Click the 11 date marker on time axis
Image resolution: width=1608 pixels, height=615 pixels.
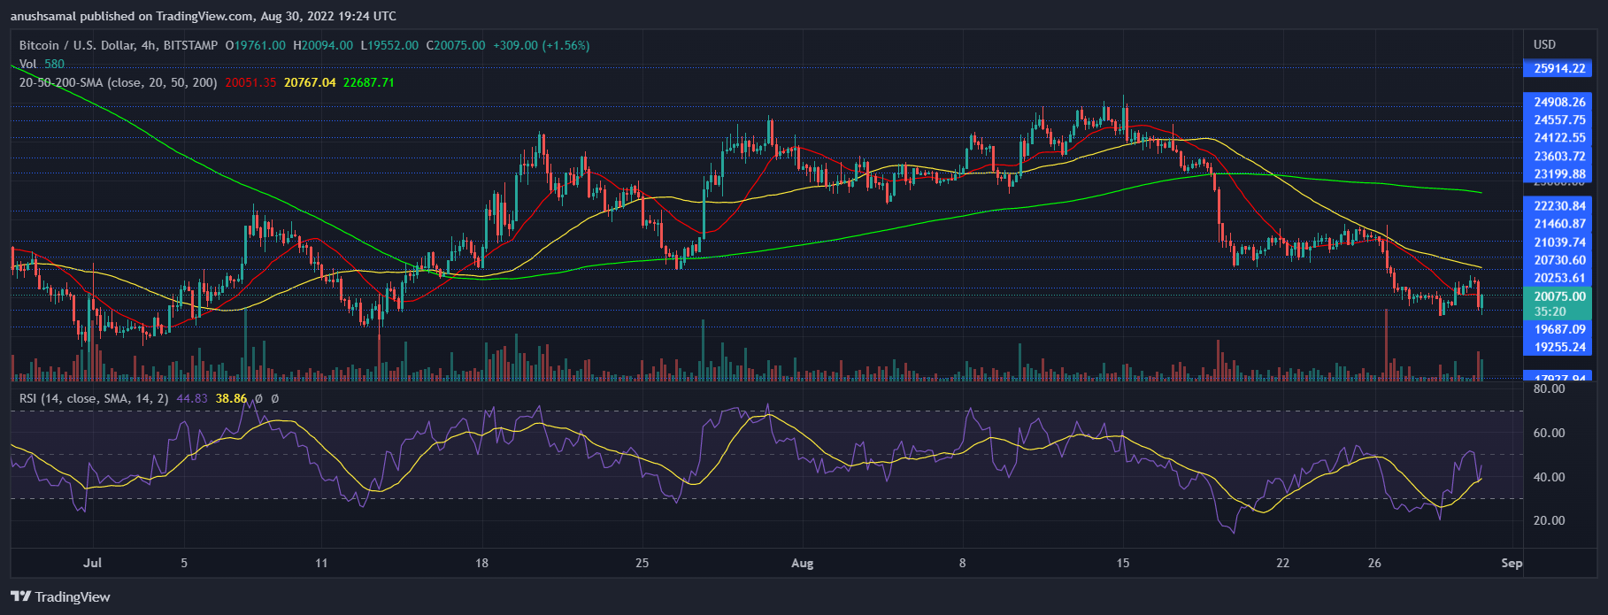tap(321, 563)
